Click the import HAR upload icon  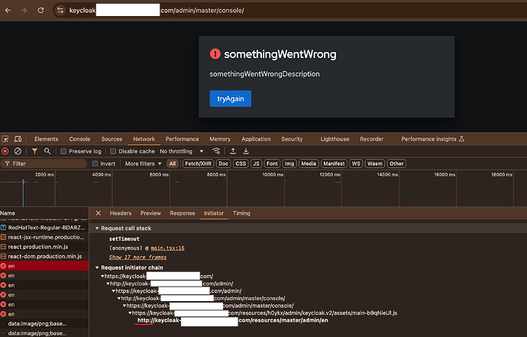tap(233, 151)
